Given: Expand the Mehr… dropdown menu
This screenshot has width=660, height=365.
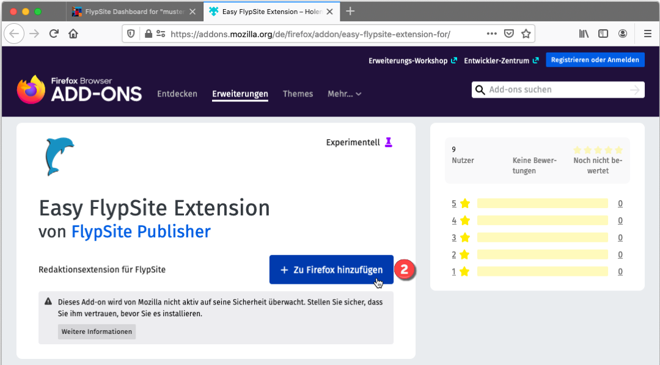Looking at the screenshot, I should coord(344,94).
